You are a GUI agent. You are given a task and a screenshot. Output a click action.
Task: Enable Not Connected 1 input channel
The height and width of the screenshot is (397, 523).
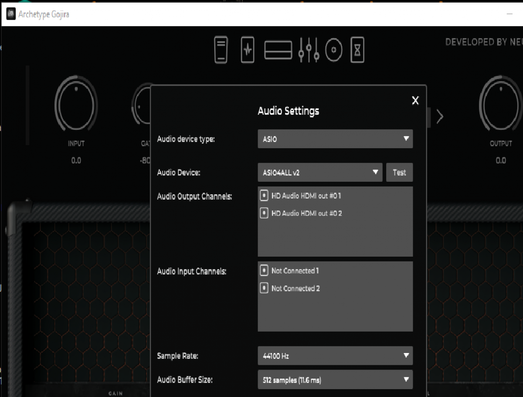coord(264,271)
